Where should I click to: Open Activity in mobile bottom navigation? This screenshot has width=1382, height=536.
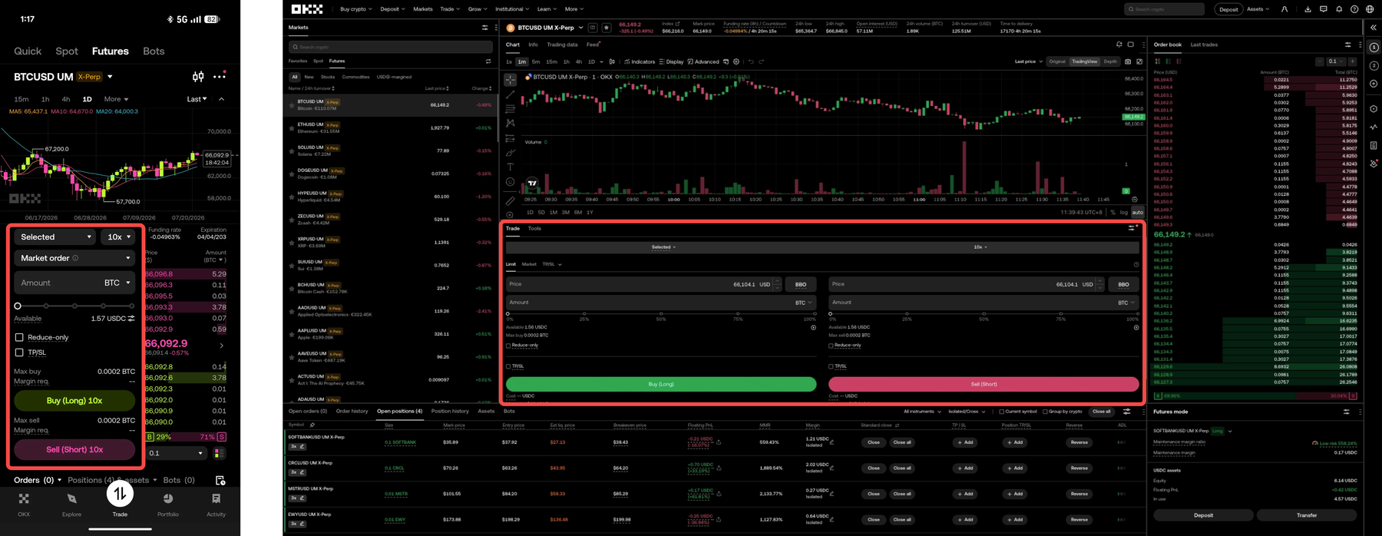[x=216, y=504]
